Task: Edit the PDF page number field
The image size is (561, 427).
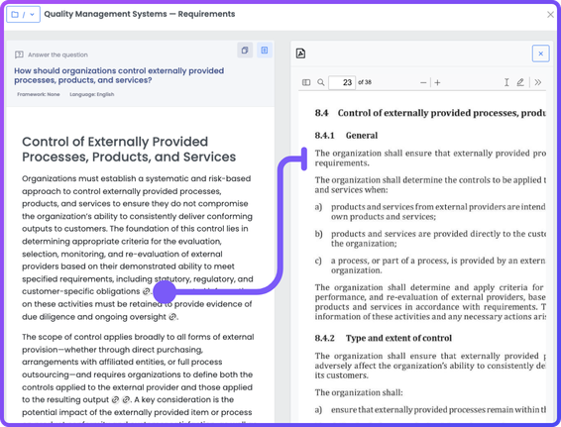Action: click(342, 82)
